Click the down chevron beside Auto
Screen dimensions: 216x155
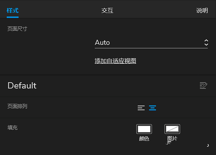pos(206,44)
